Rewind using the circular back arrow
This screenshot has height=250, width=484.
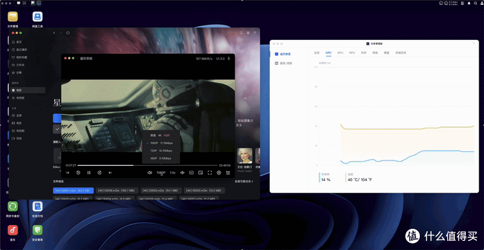[x=78, y=173]
